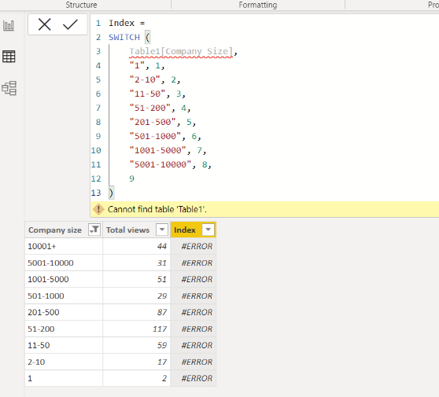This screenshot has height=397, width=439.
Task: Select the Total views cell showing 117
Action: pyautogui.click(x=137, y=329)
